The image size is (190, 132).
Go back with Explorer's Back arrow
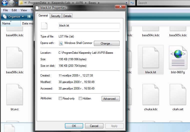coord(4,3)
